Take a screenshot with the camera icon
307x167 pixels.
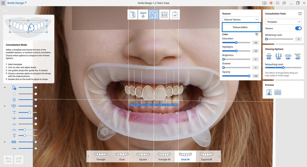(278, 3)
